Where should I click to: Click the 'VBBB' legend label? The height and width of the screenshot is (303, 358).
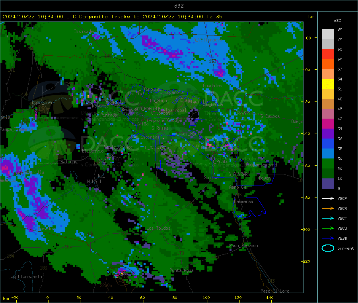point(342,238)
